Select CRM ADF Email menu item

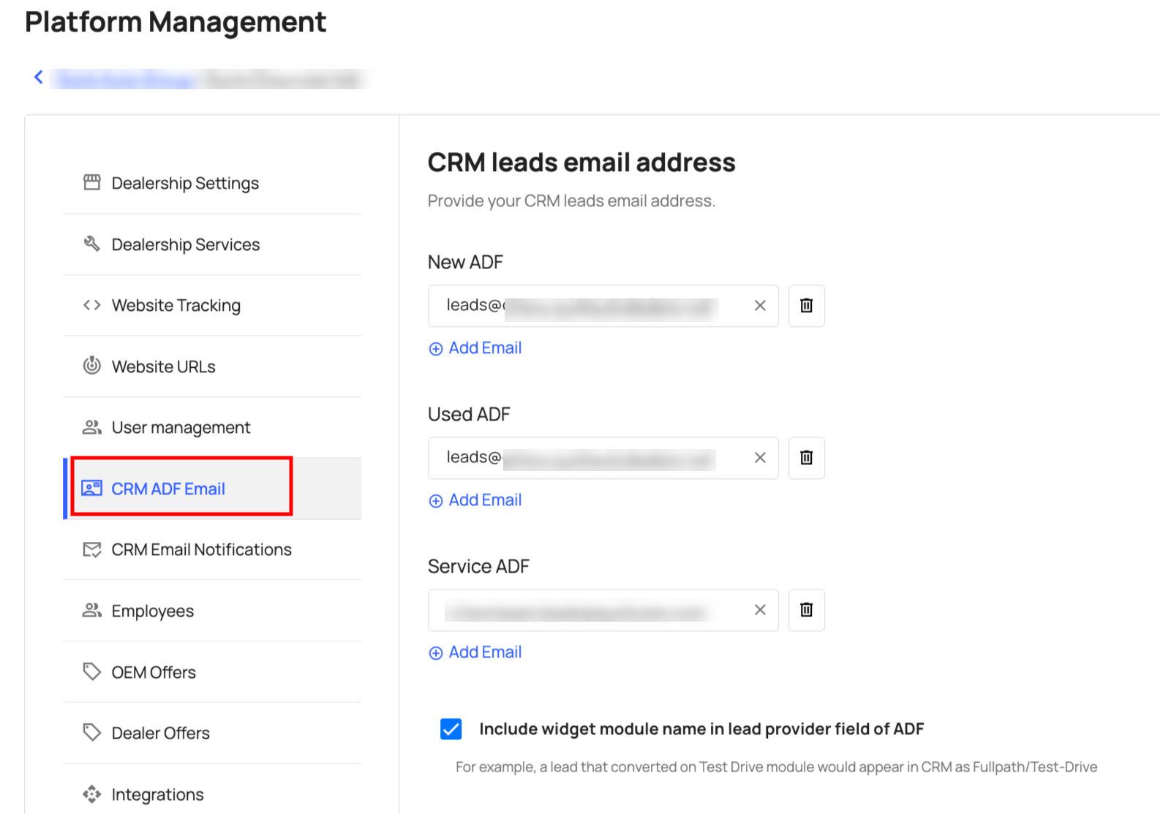[212, 489]
